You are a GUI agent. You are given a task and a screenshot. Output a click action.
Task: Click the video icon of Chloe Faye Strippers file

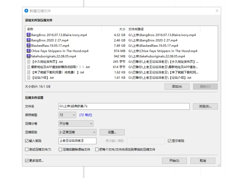[29, 51]
